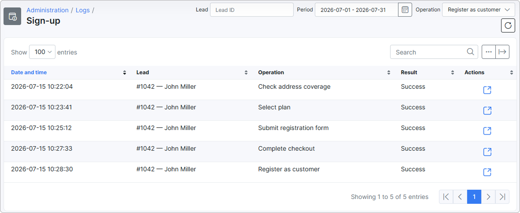Click the Sign-up page heading
Image resolution: width=520 pixels, height=213 pixels.
43,21
